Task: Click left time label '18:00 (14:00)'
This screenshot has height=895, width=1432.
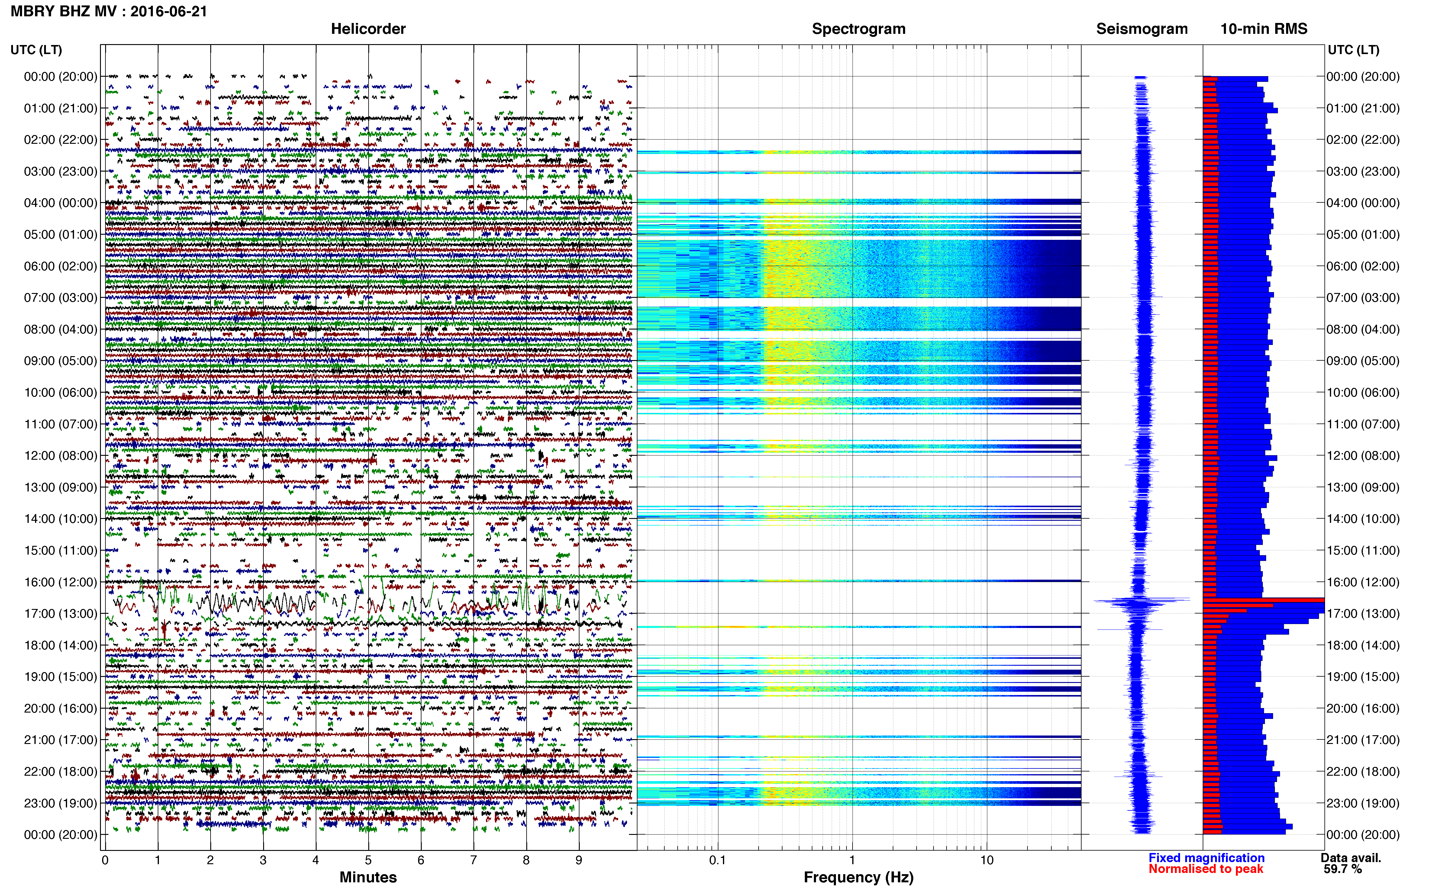Action: click(x=60, y=645)
